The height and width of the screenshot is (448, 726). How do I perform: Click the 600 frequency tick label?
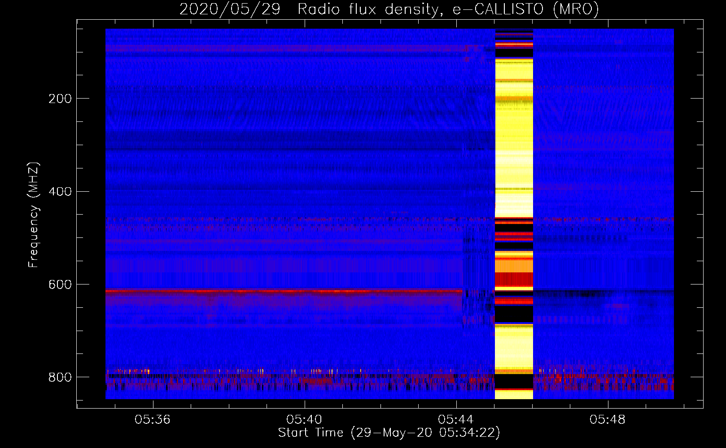tap(60, 285)
